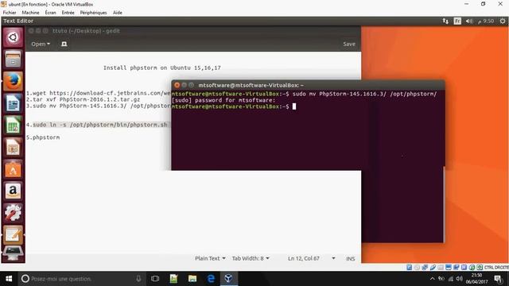Open File Explorer from Windows taskbar
Screen dimensions: 509x286
pos(192,279)
